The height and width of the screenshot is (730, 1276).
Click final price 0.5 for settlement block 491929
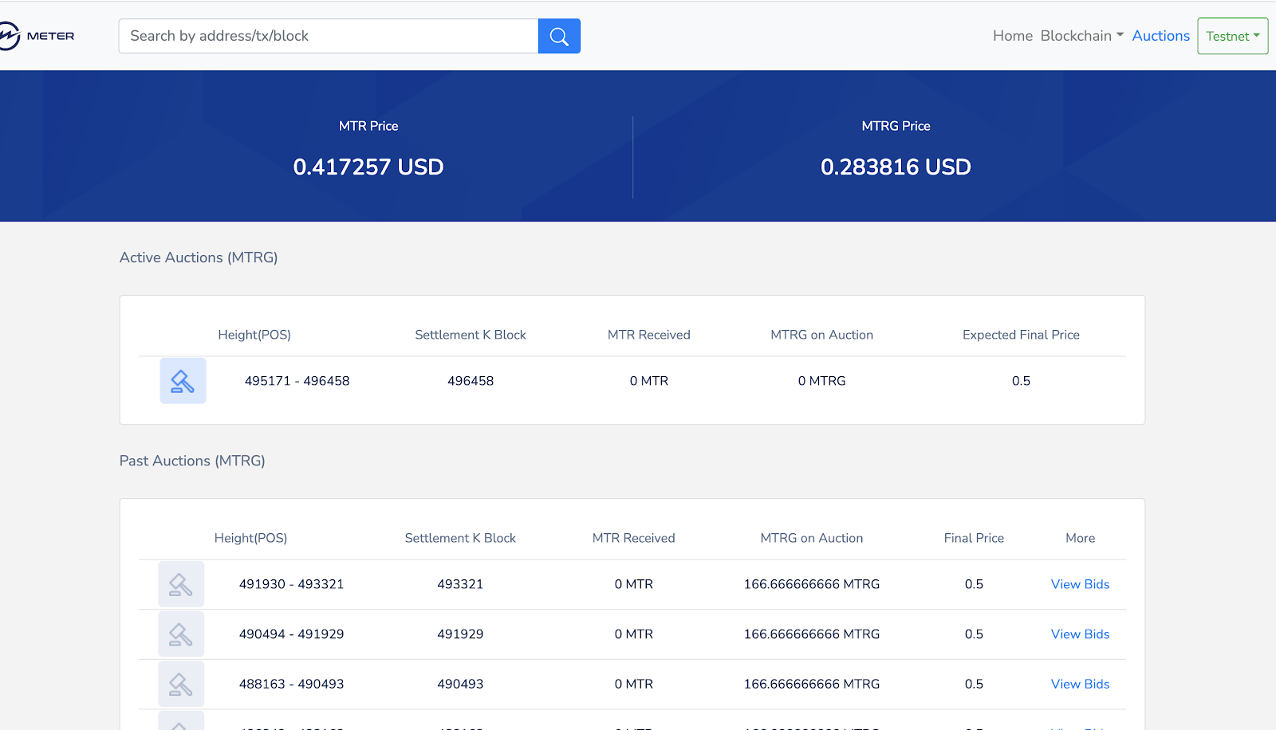pyautogui.click(x=974, y=634)
